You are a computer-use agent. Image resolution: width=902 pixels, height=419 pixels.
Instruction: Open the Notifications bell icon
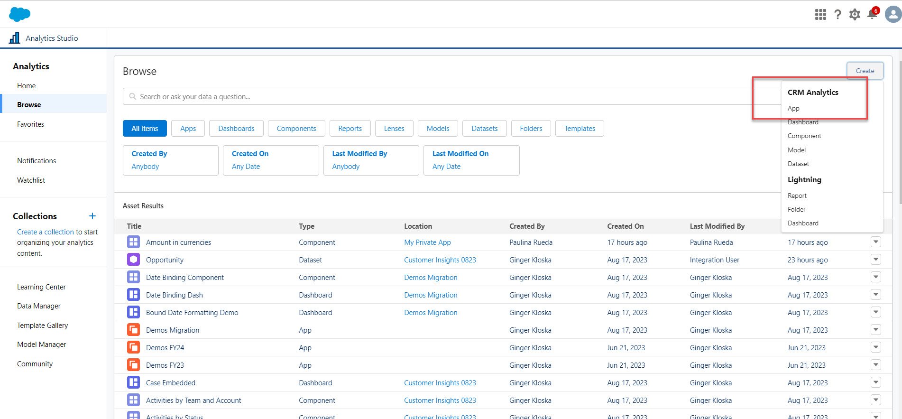pyautogui.click(x=872, y=14)
